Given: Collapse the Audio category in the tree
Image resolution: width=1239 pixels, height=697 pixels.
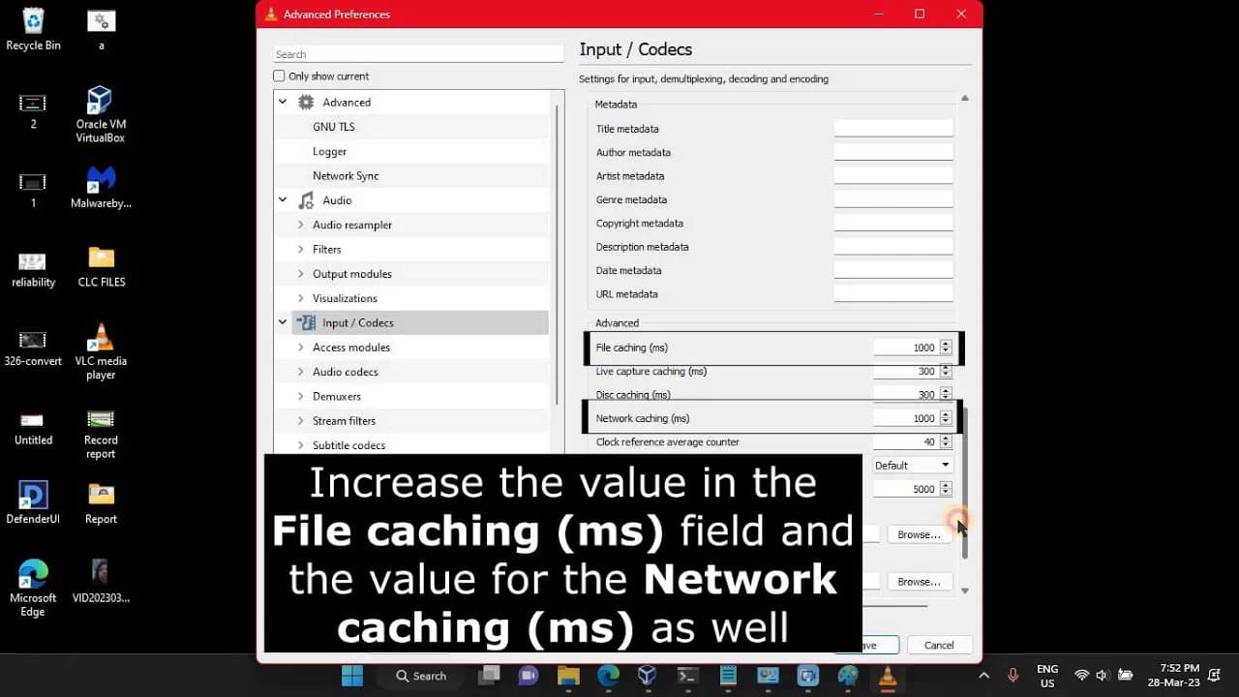Looking at the screenshot, I should (x=283, y=199).
